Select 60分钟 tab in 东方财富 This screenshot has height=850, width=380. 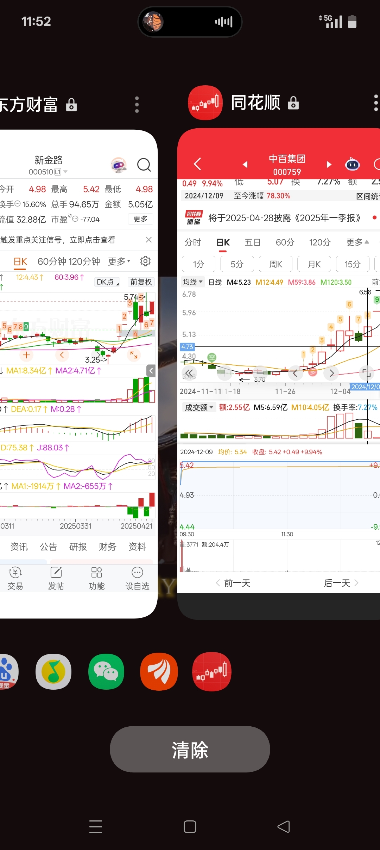[x=52, y=261]
